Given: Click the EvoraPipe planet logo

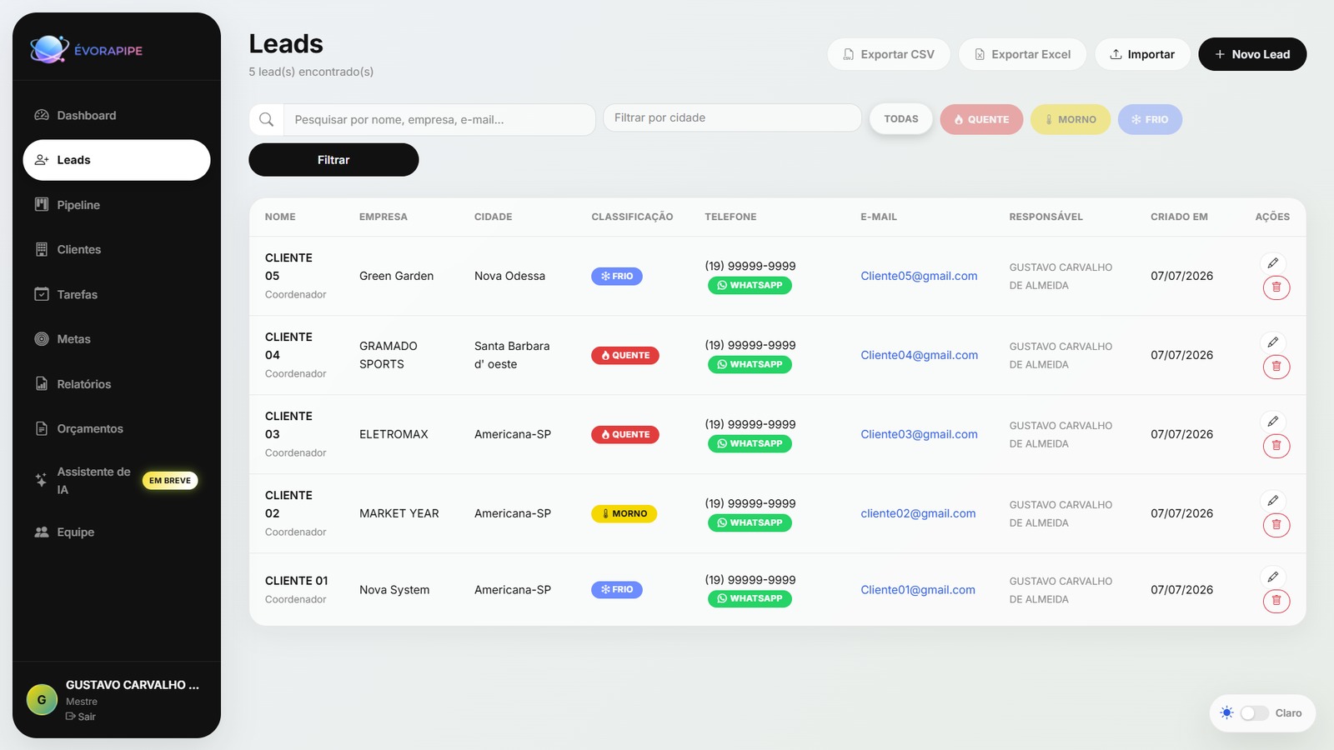Looking at the screenshot, I should 49,50.
